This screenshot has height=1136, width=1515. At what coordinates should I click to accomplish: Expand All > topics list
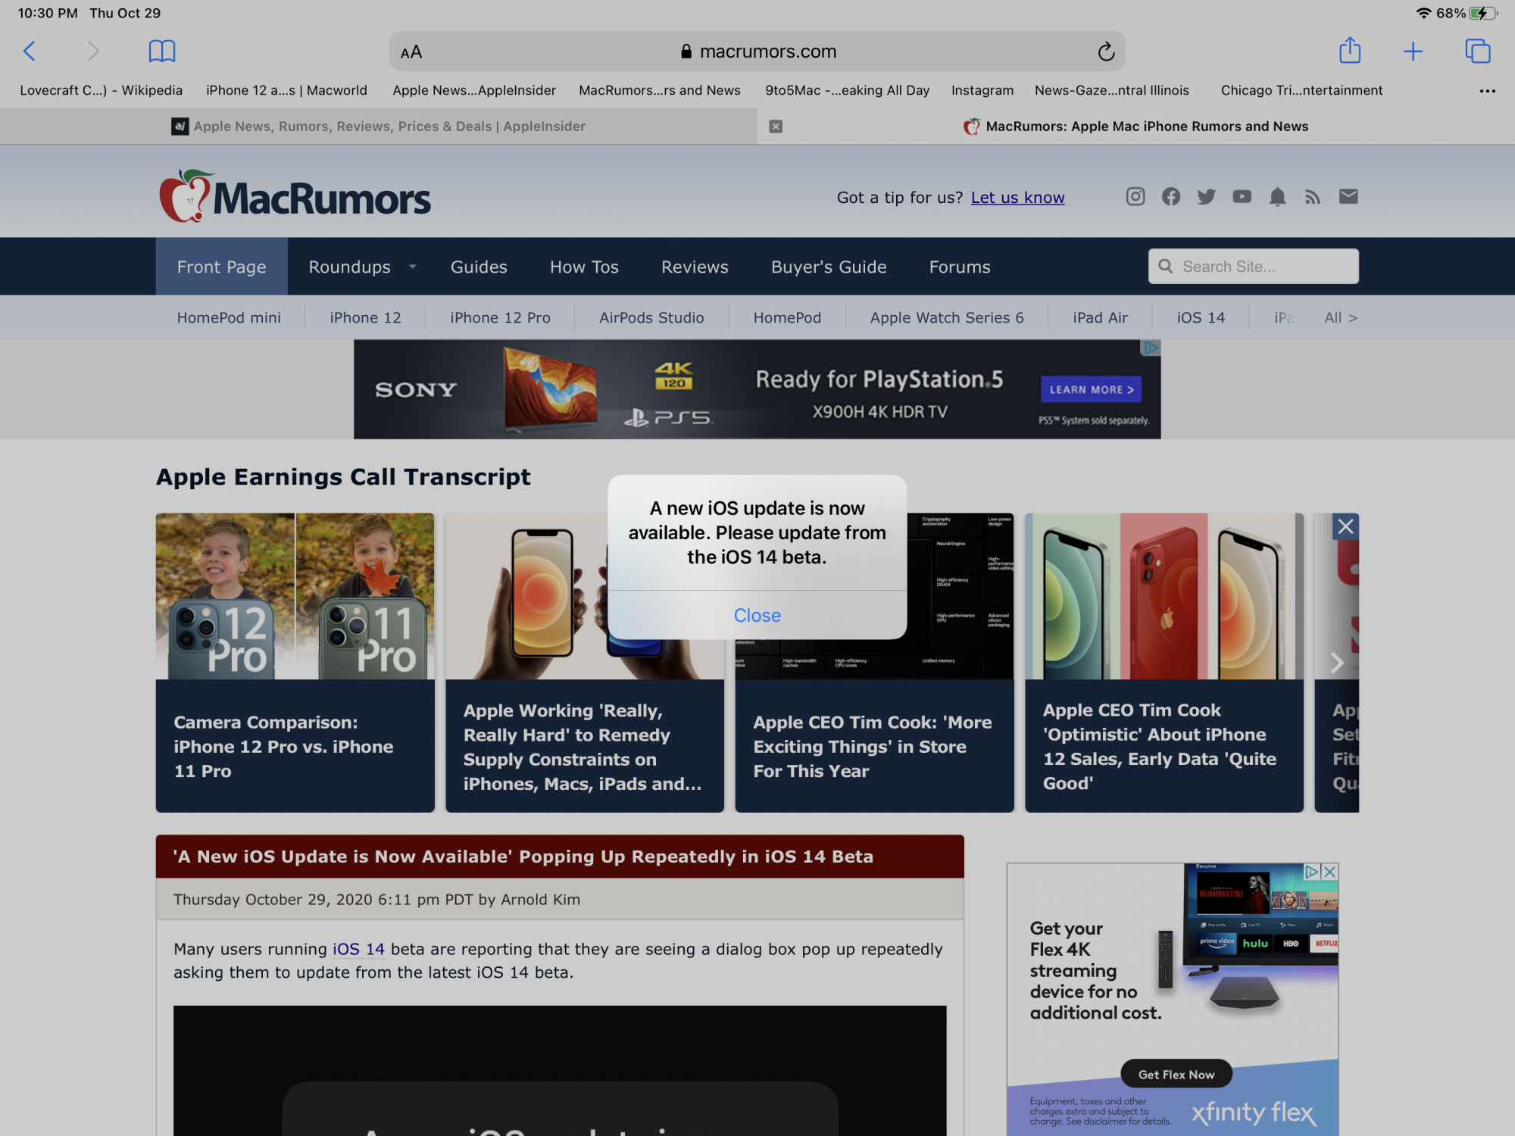[1341, 318]
